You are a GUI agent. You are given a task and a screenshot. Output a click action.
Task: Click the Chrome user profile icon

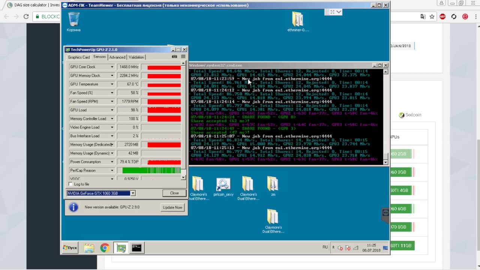441,3
